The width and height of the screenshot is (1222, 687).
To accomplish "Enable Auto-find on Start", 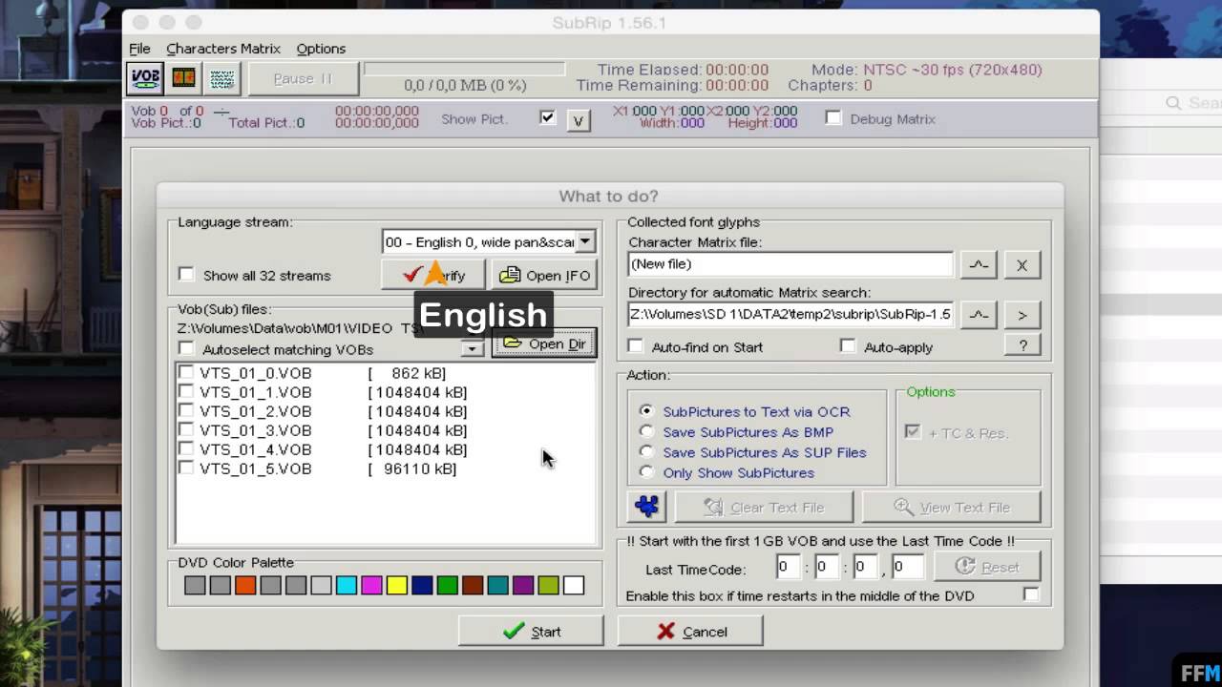I will (x=636, y=346).
